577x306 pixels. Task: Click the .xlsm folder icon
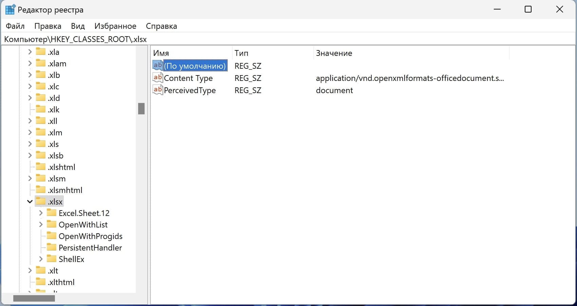[x=41, y=178]
